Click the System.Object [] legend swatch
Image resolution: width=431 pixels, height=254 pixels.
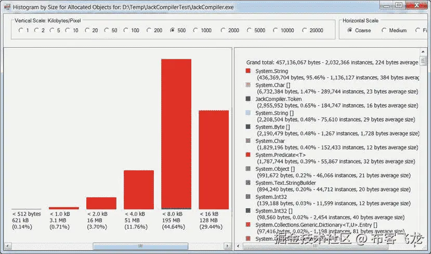coord(248,169)
